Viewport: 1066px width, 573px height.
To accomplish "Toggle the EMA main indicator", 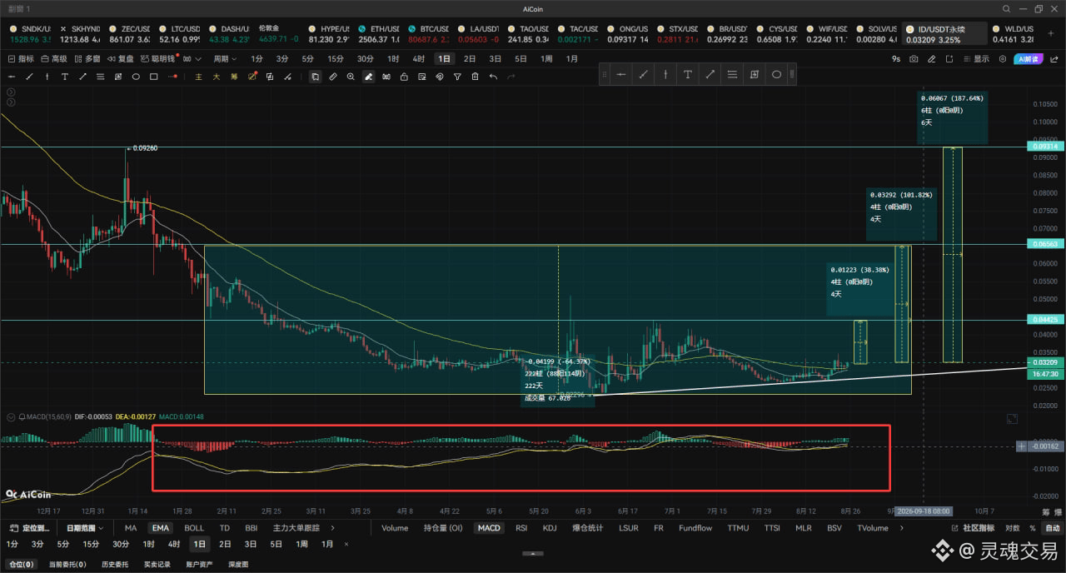I will pos(161,528).
